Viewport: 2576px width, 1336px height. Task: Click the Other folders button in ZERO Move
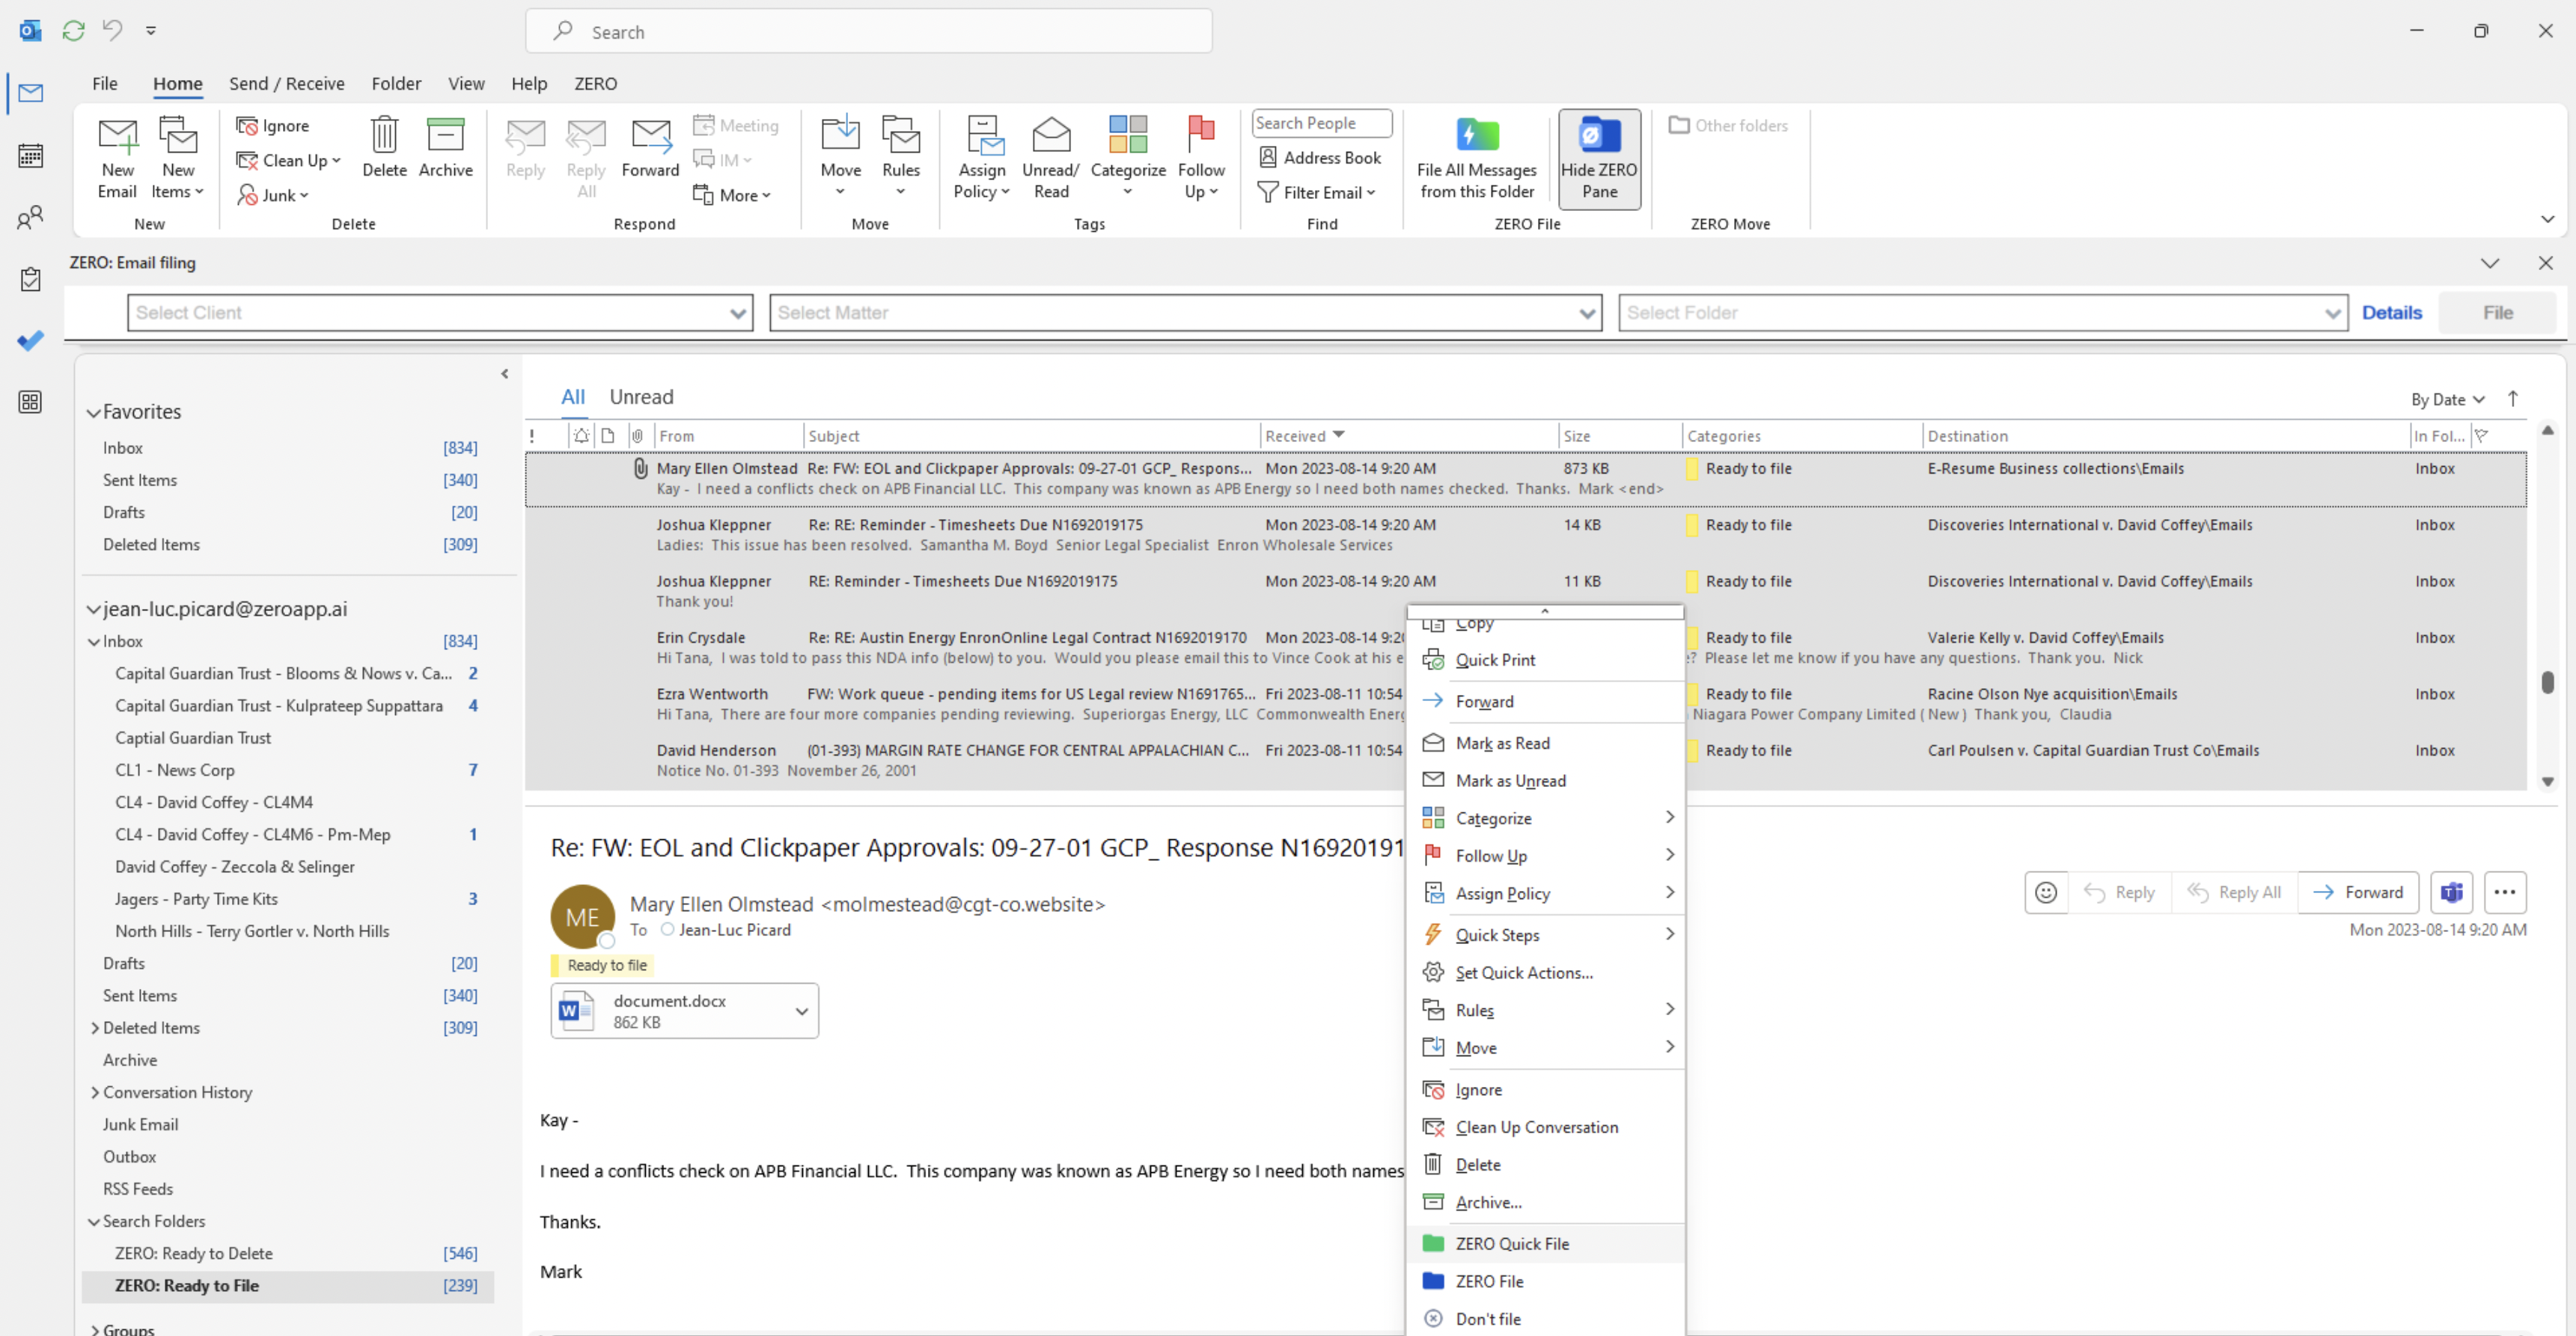tap(1729, 126)
